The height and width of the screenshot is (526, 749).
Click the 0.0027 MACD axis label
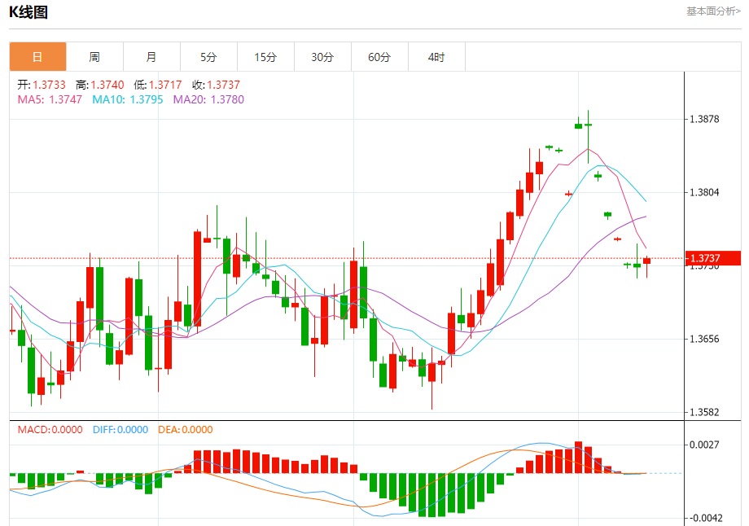[704, 445]
